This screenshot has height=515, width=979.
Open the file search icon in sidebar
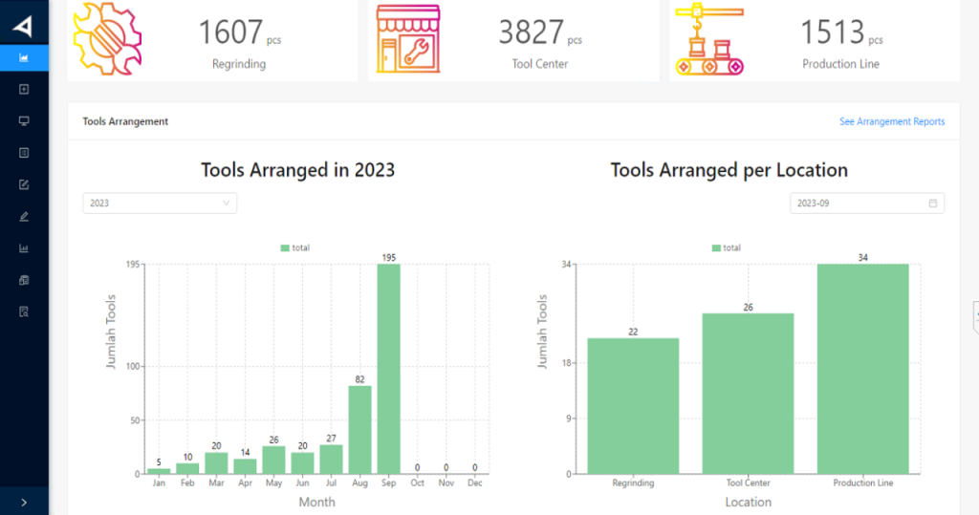pyautogui.click(x=24, y=311)
